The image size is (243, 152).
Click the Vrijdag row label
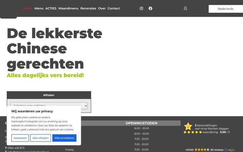click(69, 150)
